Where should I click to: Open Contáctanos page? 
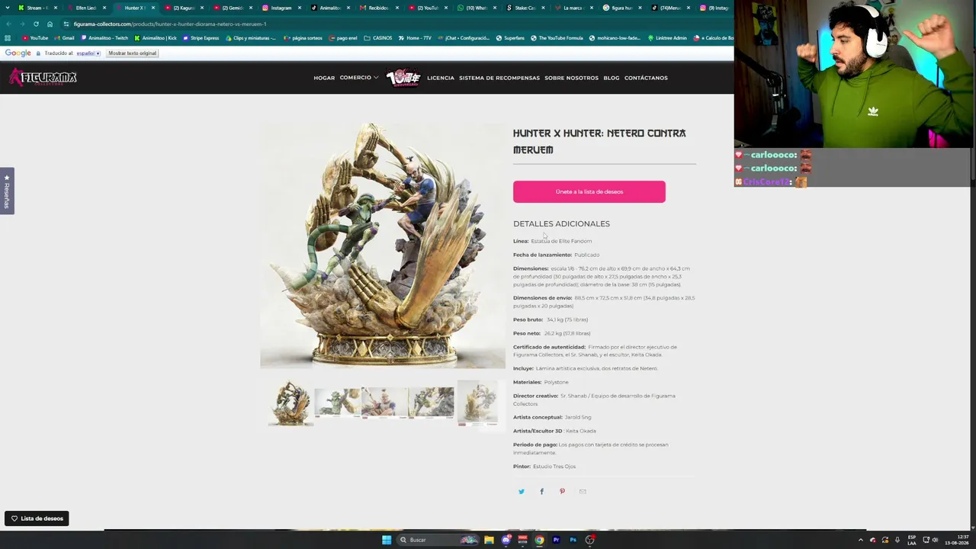pyautogui.click(x=646, y=78)
